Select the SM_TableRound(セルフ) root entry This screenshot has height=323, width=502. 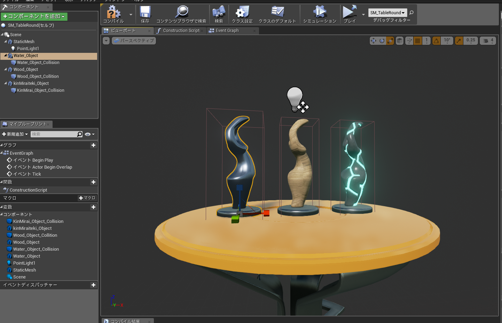point(31,25)
